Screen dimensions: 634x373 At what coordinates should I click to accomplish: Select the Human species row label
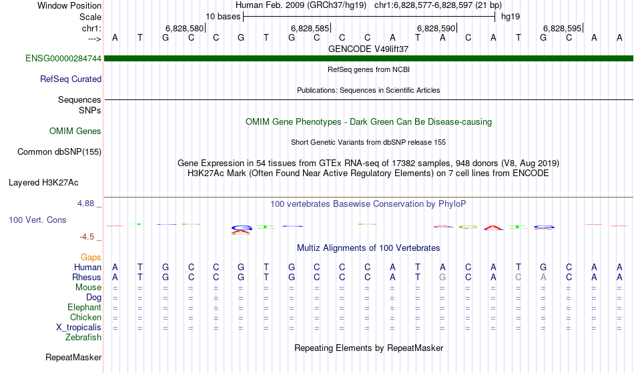[x=87, y=268]
